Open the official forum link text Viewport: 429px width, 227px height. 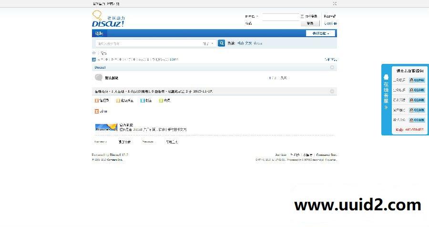(x=126, y=124)
